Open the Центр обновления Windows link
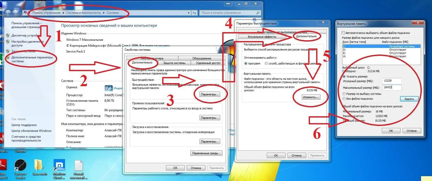This screenshot has height=181, width=432. 31,131
